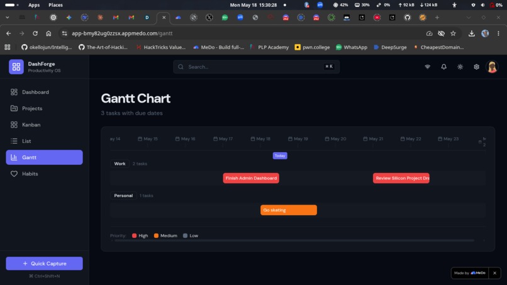Open a new browser tab
507x285 pixels.
pos(437,18)
